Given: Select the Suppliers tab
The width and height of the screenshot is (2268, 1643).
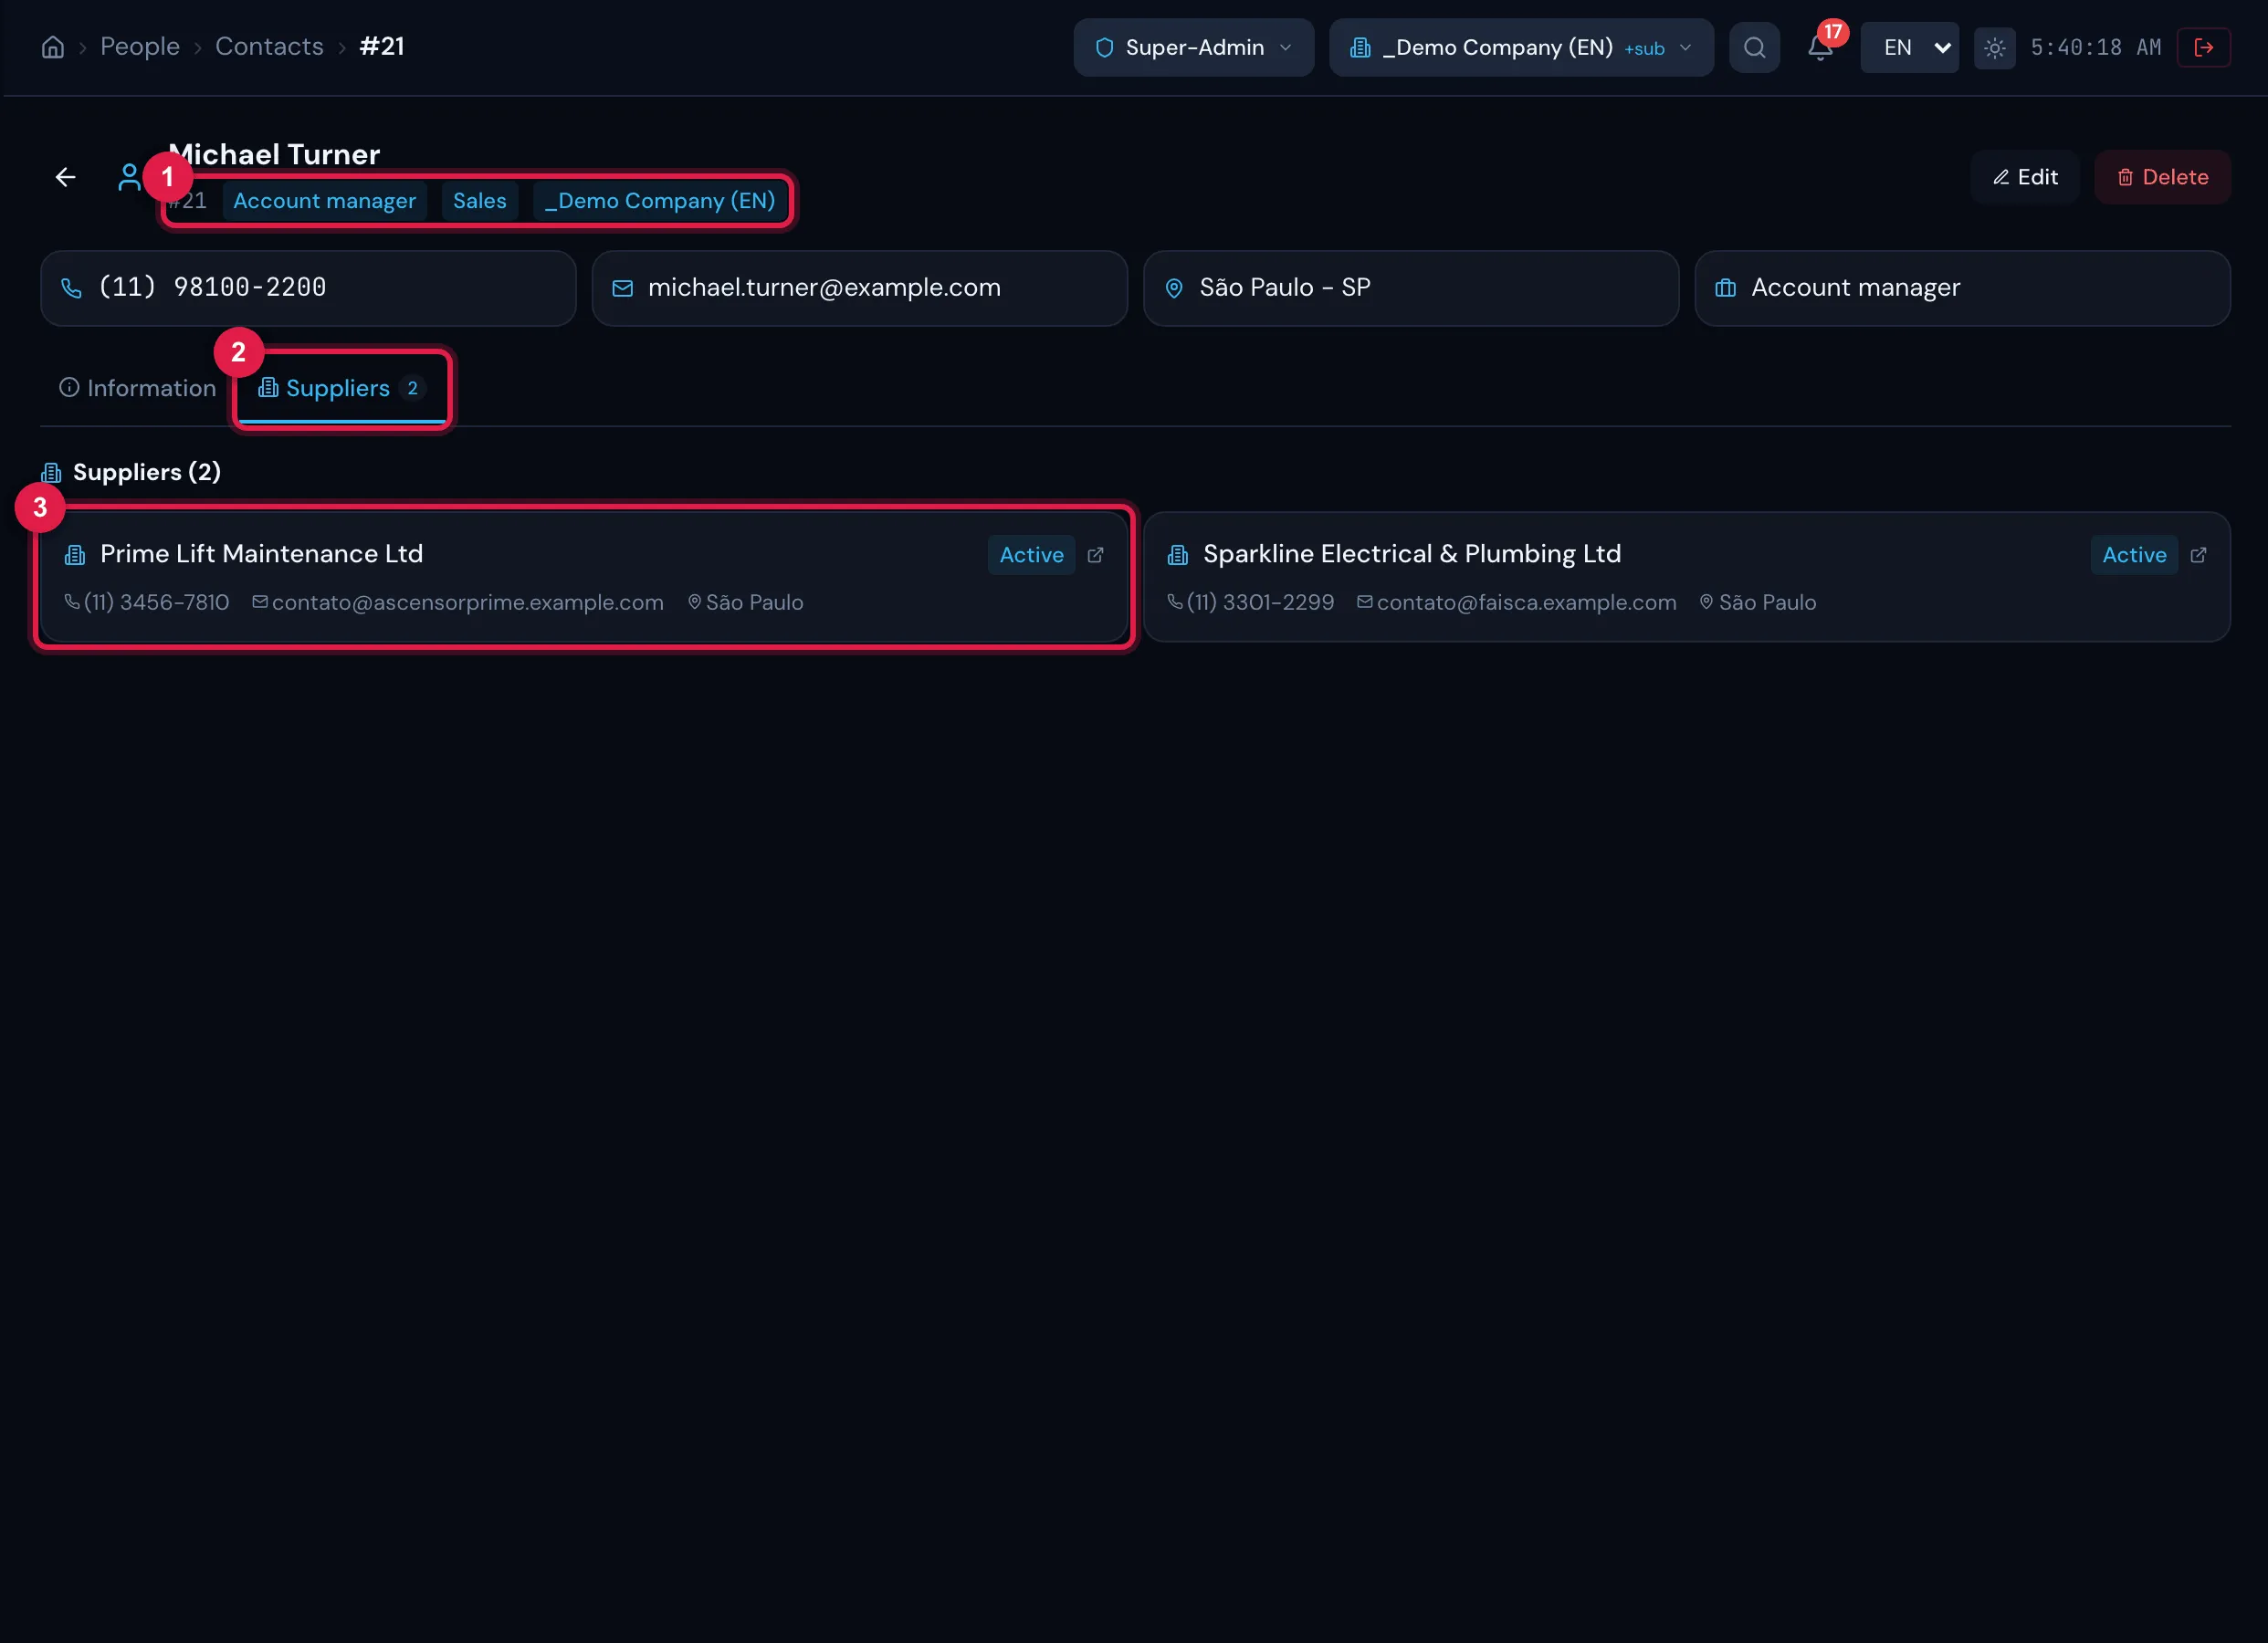Looking at the screenshot, I should 341,388.
